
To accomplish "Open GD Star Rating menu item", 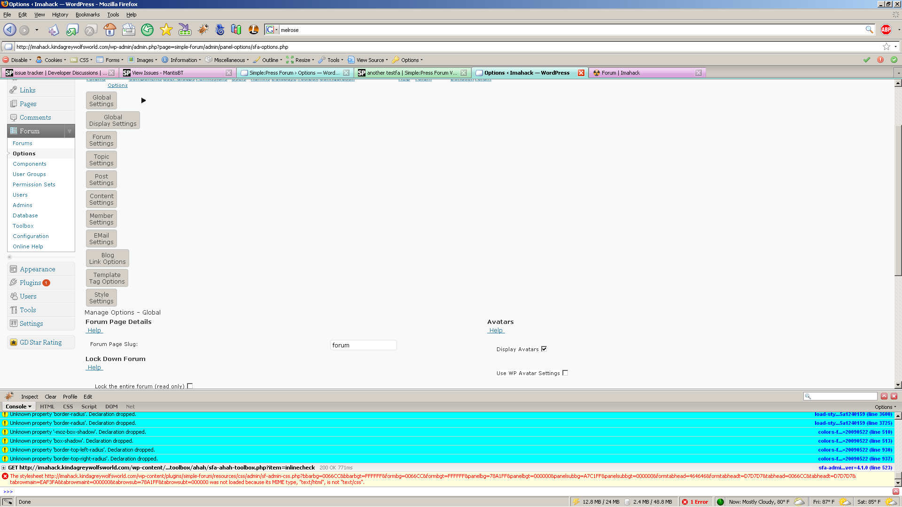I will [x=40, y=342].
